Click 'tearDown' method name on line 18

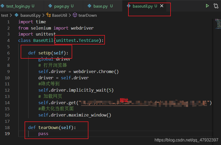pyautogui.click(x=48, y=127)
